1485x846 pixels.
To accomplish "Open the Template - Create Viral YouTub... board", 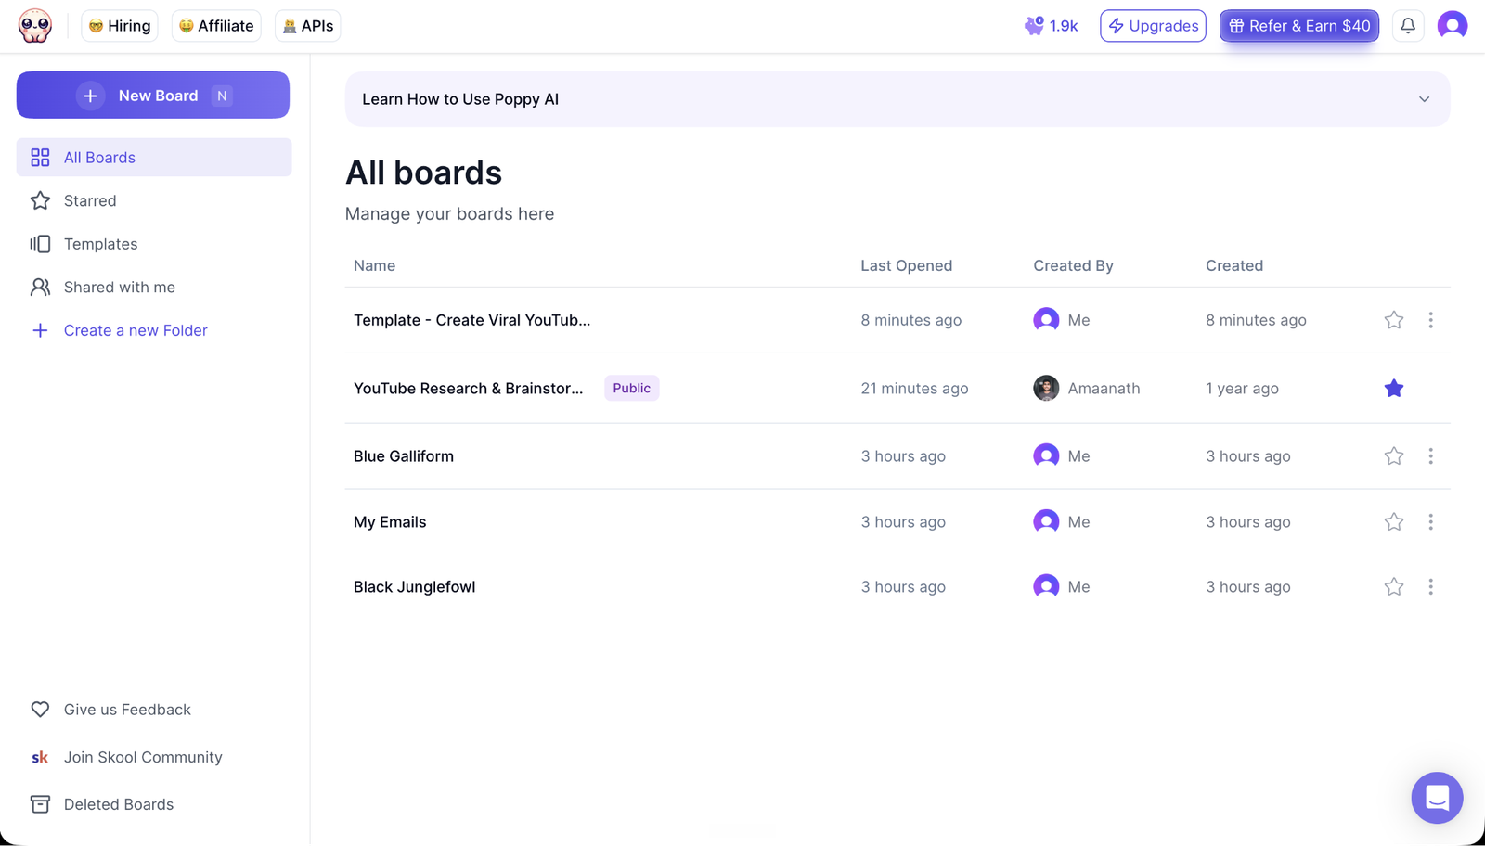I will coord(471,320).
